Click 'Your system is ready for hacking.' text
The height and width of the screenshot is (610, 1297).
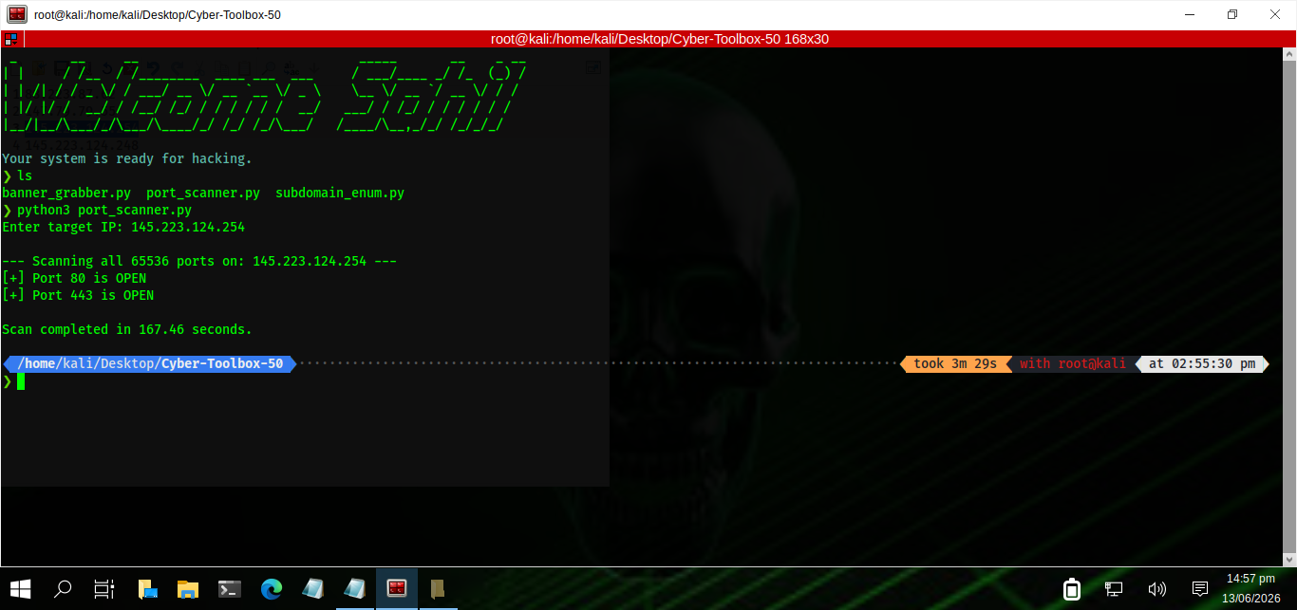127,158
